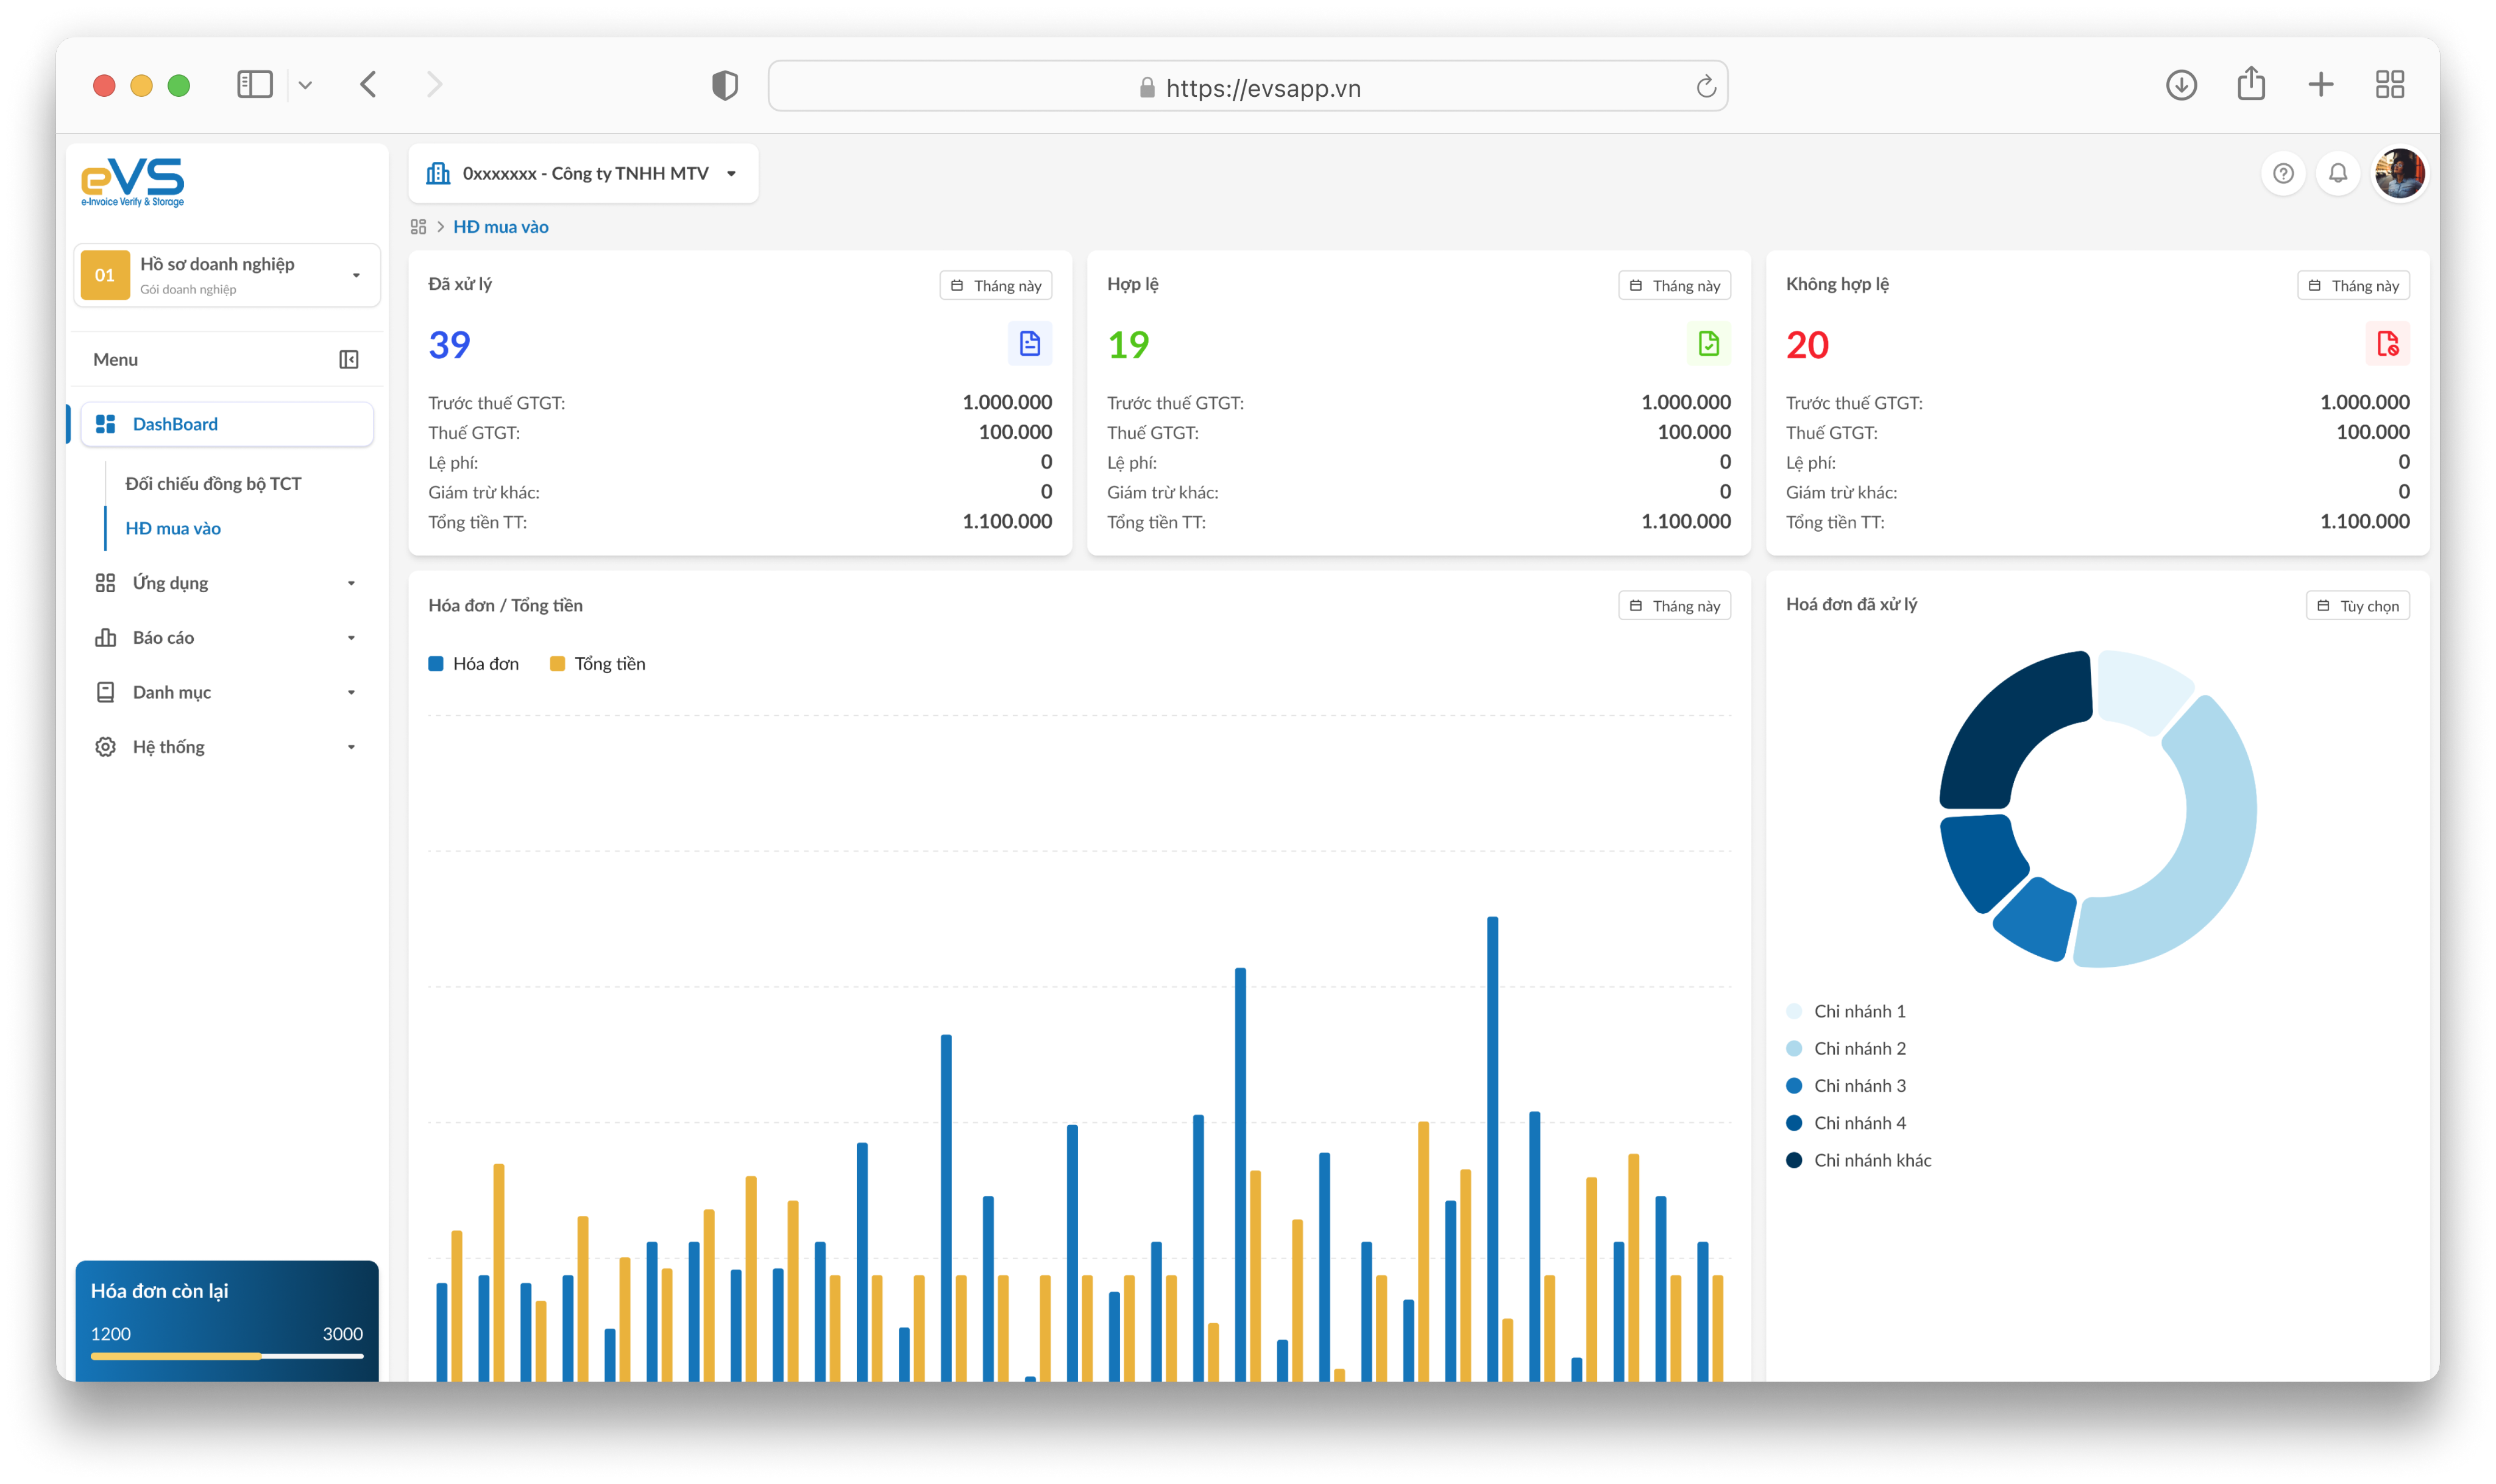
Task: Click the user avatar in top right corner
Action: [x=2400, y=172]
